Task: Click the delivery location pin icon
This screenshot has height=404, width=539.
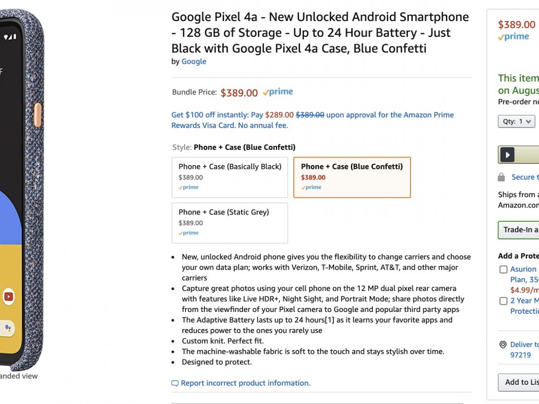Action: point(503,345)
